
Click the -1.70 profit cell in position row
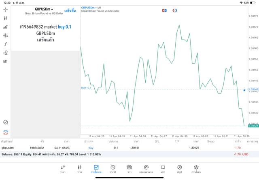tap(238, 148)
